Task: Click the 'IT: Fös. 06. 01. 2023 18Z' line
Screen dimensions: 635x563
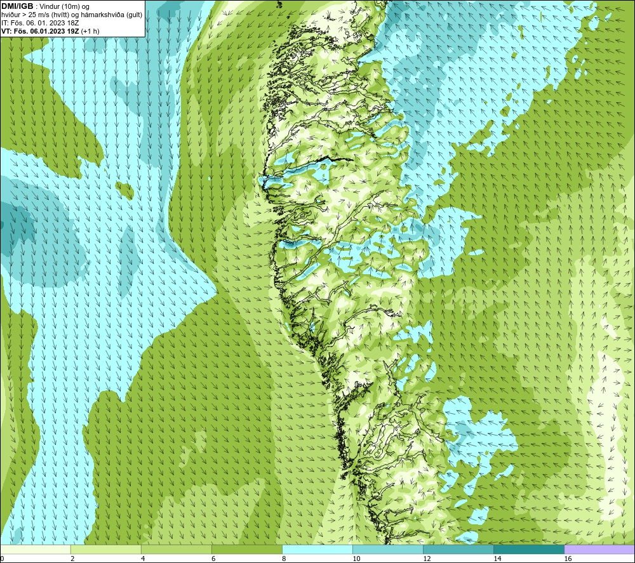Action: point(40,23)
